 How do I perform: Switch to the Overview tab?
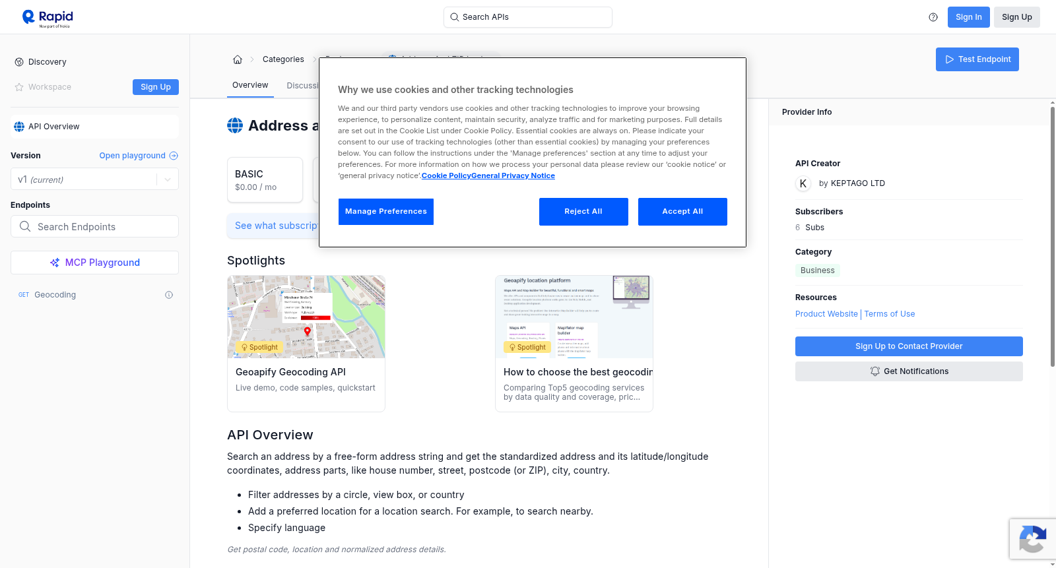[250, 85]
